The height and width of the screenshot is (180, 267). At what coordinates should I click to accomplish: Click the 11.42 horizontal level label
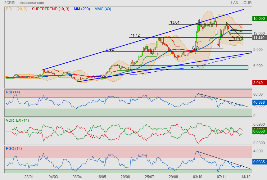click(x=135, y=35)
